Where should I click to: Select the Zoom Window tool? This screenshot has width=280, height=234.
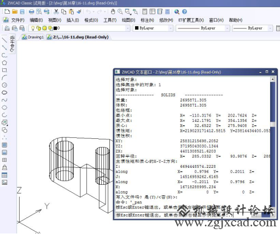coord(128,11)
